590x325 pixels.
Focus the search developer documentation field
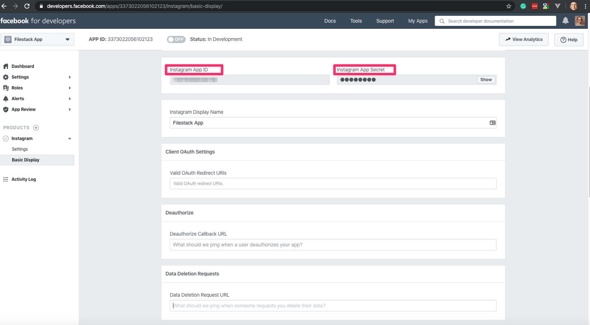click(495, 21)
